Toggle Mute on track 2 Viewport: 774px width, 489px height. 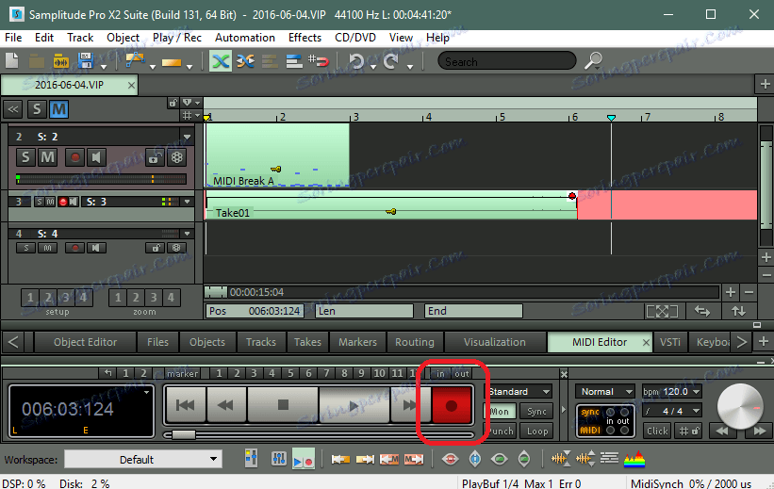tap(47, 157)
